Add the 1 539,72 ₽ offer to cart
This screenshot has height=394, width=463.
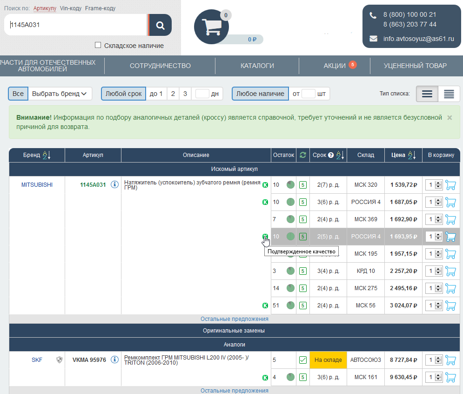[450, 185]
